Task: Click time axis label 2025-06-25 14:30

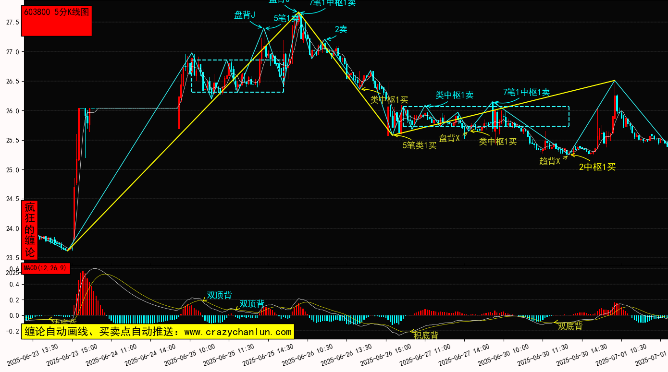Action: tap(269, 354)
